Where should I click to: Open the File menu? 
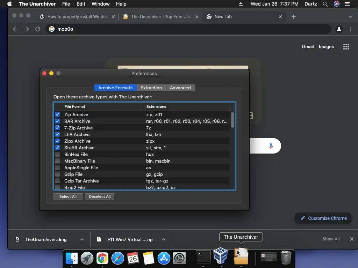(66, 4)
